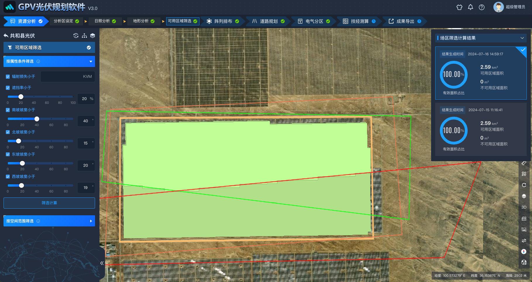The image size is (532, 282).
Task: Click the 南坡坡度 value field showing 40
Action: pyautogui.click(x=86, y=121)
